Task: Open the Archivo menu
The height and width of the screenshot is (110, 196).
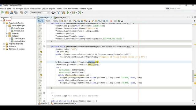Action: pos(3,9)
